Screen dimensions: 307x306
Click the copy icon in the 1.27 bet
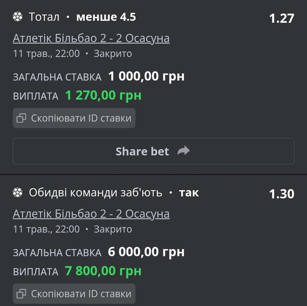21,118
